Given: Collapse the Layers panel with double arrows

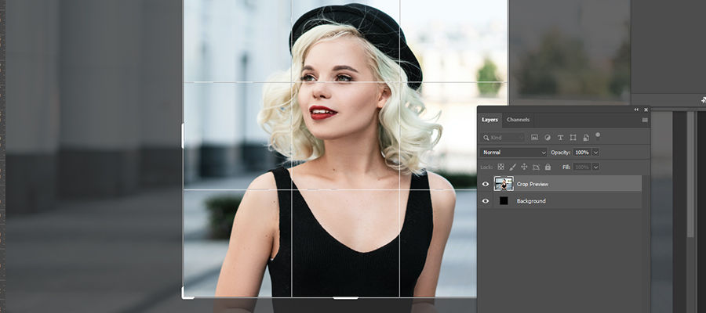Looking at the screenshot, I should [636, 110].
